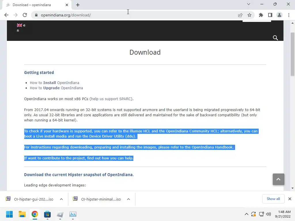295x221 pixels.
Task: Click the illumos HCL text
Action: click(x=140, y=131)
